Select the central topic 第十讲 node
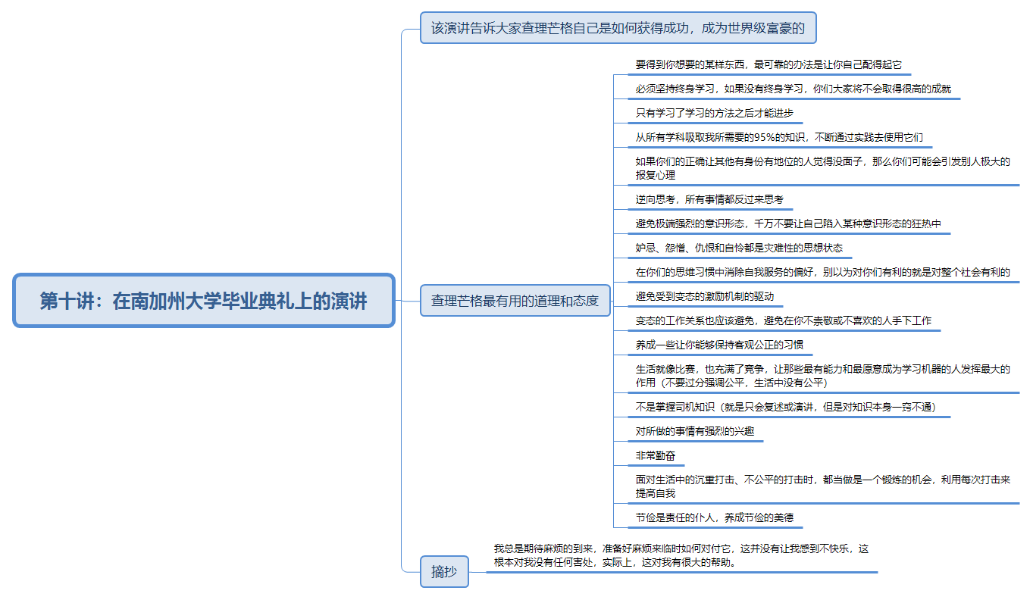 pos(204,301)
